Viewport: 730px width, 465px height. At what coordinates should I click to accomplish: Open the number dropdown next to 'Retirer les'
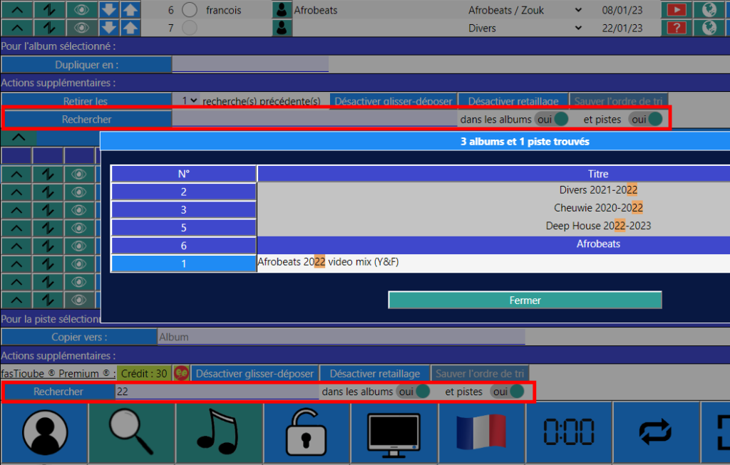coord(190,102)
